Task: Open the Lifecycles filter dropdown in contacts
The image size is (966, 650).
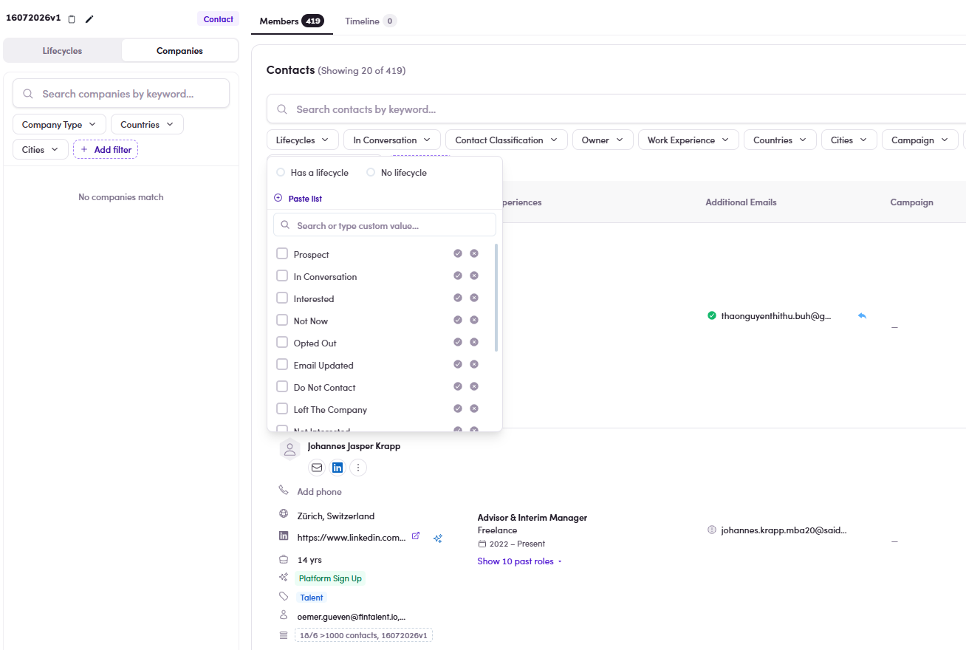Action: point(303,140)
